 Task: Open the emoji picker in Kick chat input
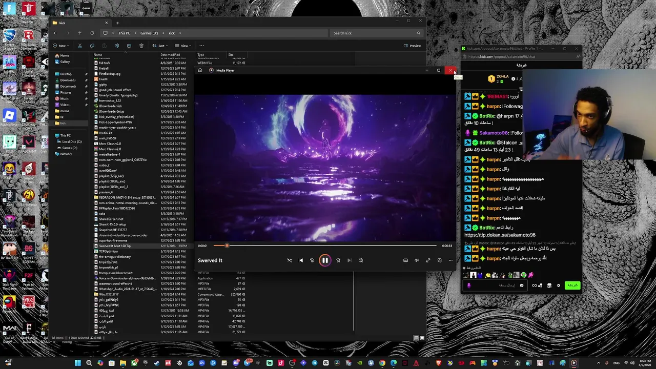[522, 285]
